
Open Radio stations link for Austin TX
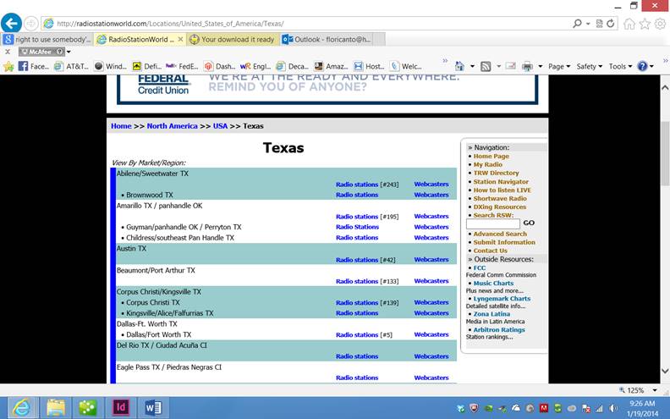click(x=356, y=260)
